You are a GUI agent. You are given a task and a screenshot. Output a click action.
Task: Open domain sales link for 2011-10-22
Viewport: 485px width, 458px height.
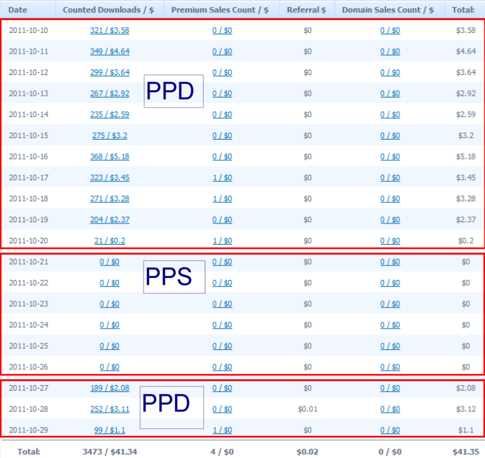390,283
